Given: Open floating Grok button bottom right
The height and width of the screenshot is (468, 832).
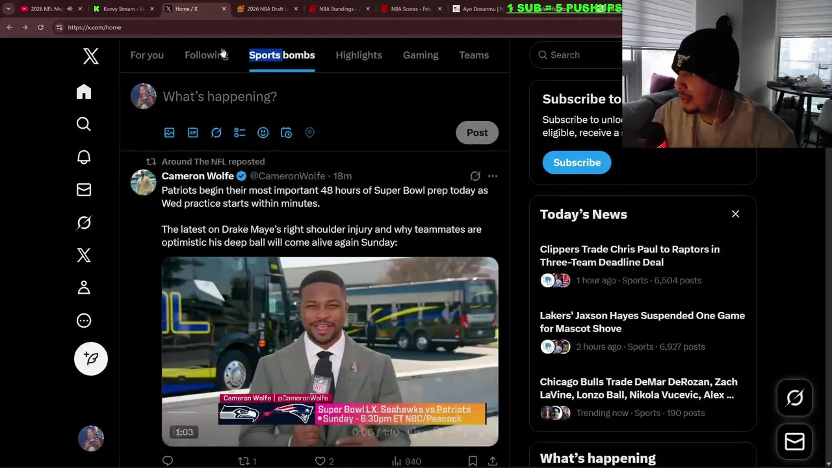Looking at the screenshot, I should [x=794, y=398].
